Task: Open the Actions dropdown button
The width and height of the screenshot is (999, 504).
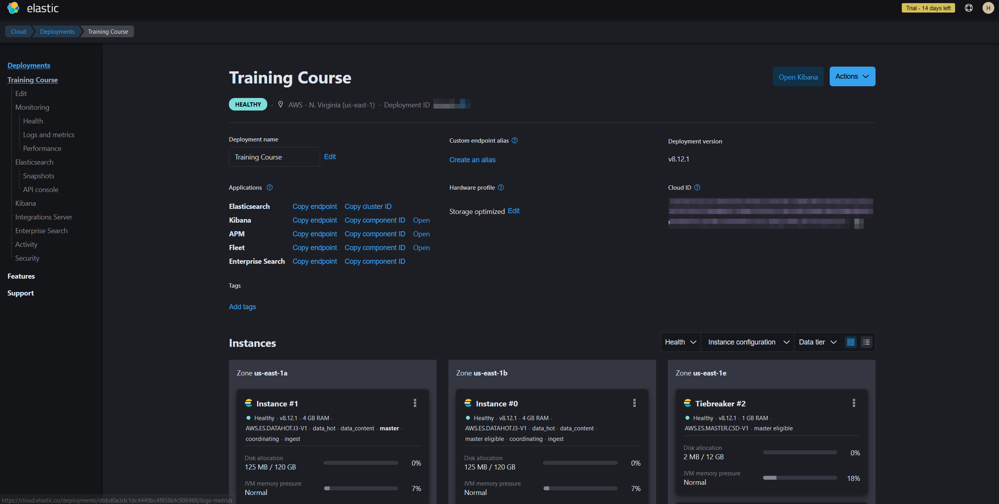Action: click(x=852, y=76)
